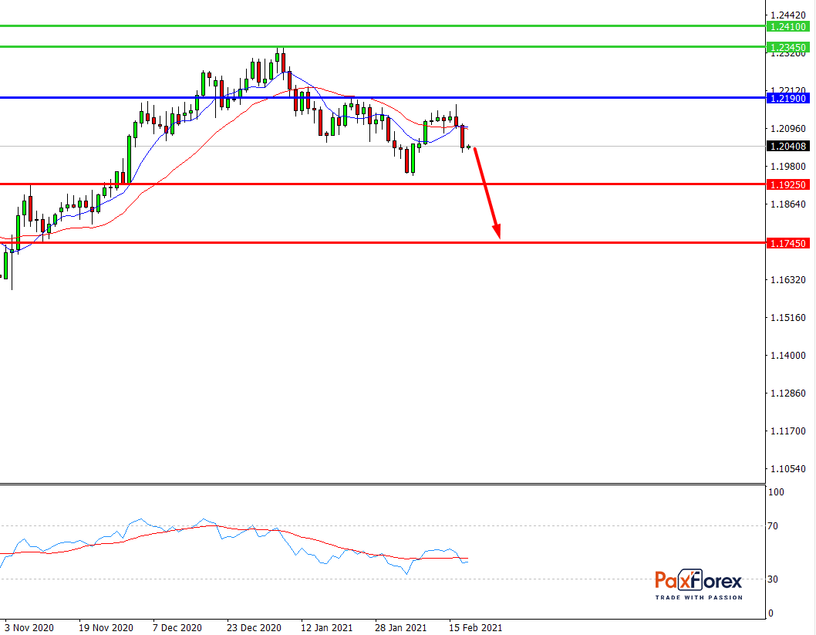The height and width of the screenshot is (635, 816).
Task: Select the green 1.24100 horizontal line
Action: tap(383, 25)
